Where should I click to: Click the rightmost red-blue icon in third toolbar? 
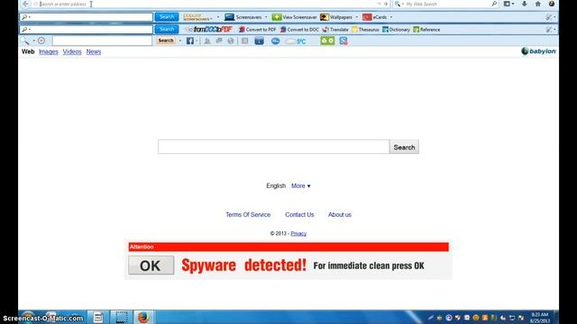(343, 40)
